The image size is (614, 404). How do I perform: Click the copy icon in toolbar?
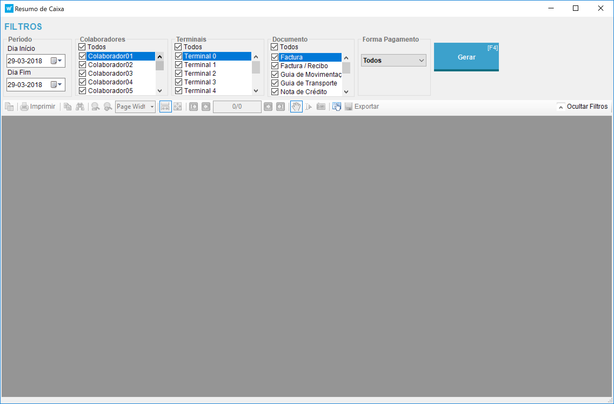point(68,107)
